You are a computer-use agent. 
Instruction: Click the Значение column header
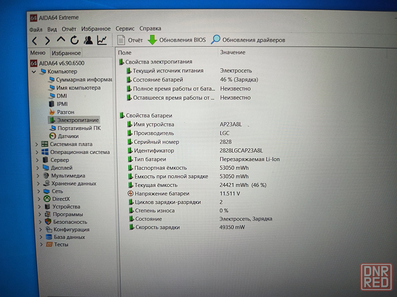pos(233,52)
